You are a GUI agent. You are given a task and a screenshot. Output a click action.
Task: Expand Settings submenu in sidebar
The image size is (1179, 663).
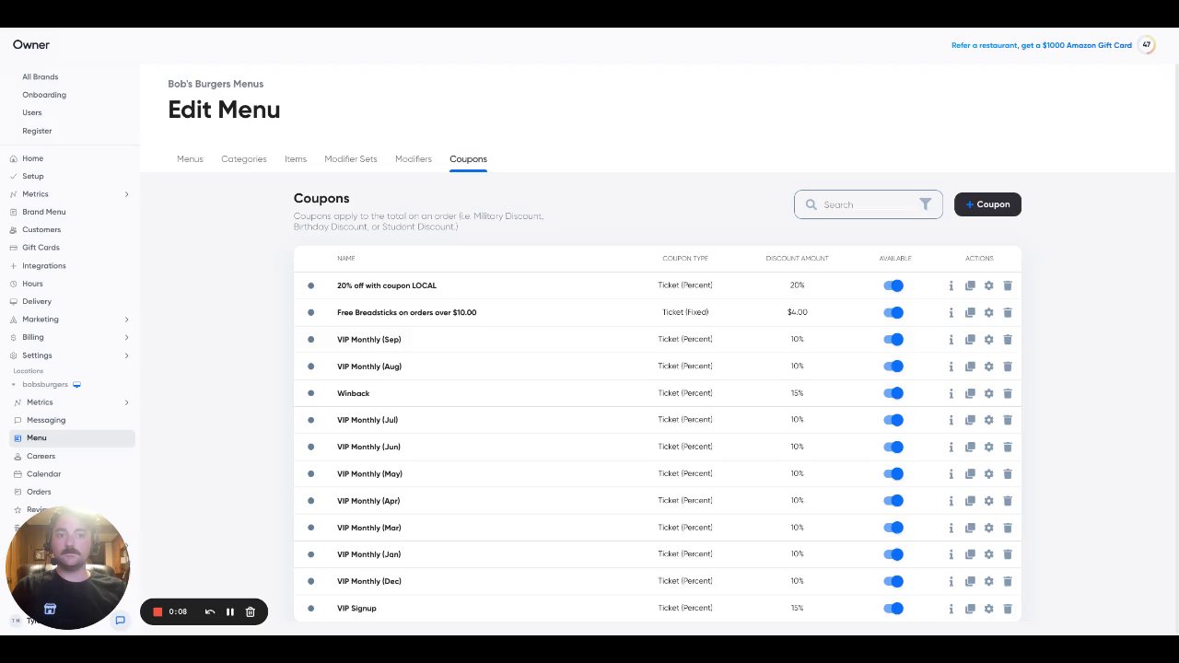[x=126, y=355]
